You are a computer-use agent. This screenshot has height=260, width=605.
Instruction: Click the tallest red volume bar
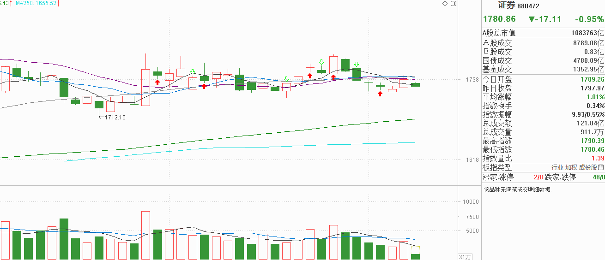tap(146, 235)
